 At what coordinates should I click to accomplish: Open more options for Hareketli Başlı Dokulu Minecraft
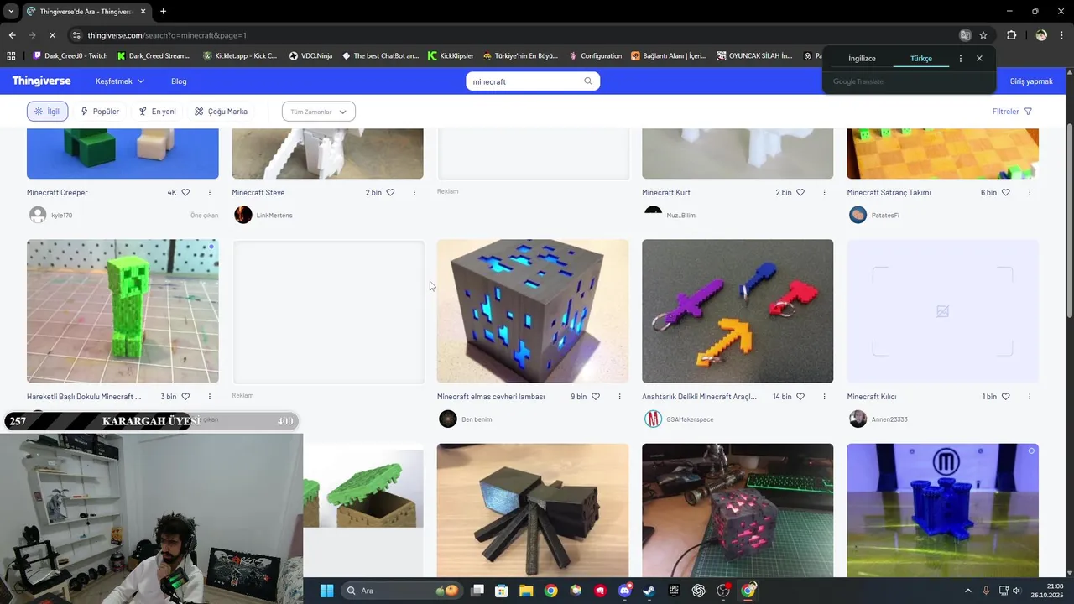click(210, 396)
